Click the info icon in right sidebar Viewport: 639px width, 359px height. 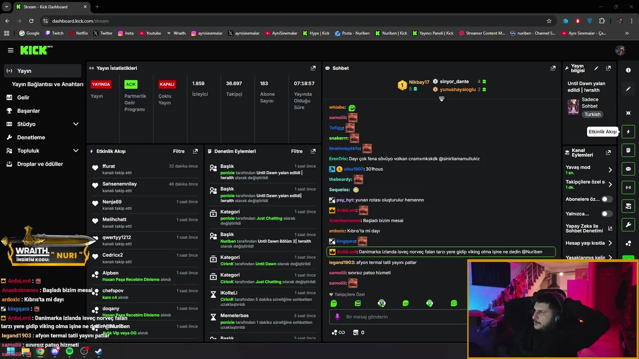pos(628,70)
